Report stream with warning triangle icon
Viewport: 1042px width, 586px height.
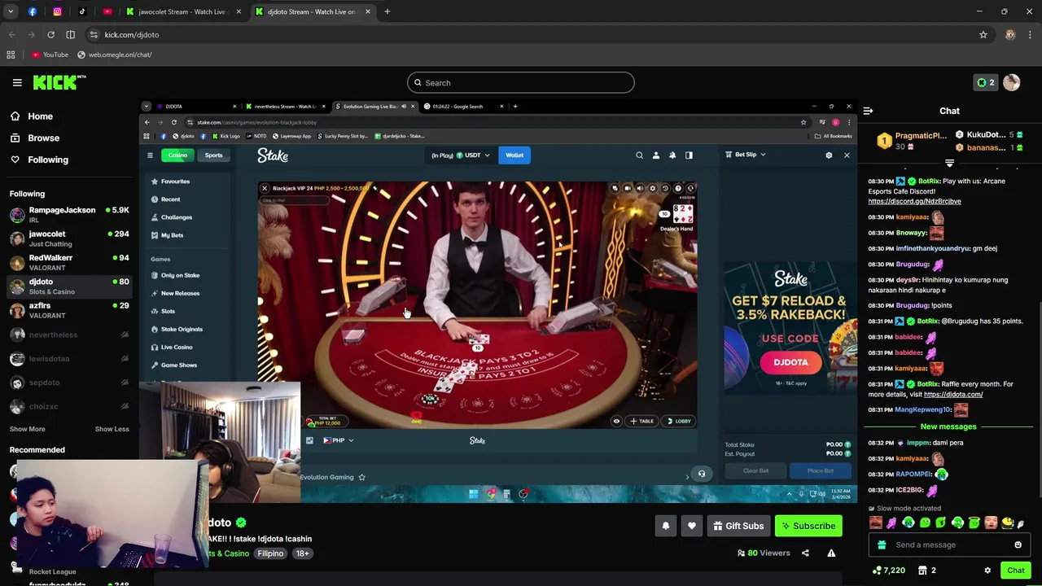click(x=831, y=553)
